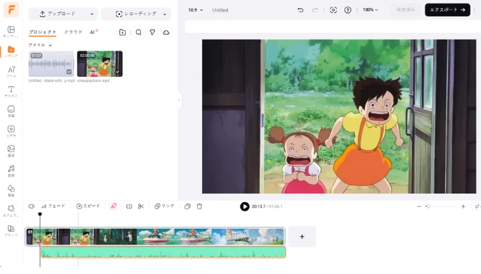Viewport: 481px width, 274px height.
Task: Open the Templates sidebar panel
Action: pos(11,32)
